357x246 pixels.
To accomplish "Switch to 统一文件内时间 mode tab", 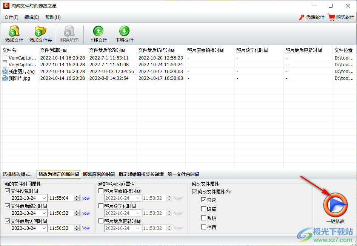I will 183,174.
